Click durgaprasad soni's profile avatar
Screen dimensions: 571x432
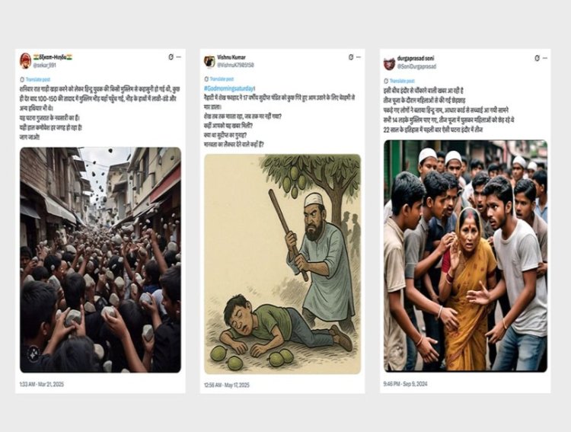tap(389, 63)
